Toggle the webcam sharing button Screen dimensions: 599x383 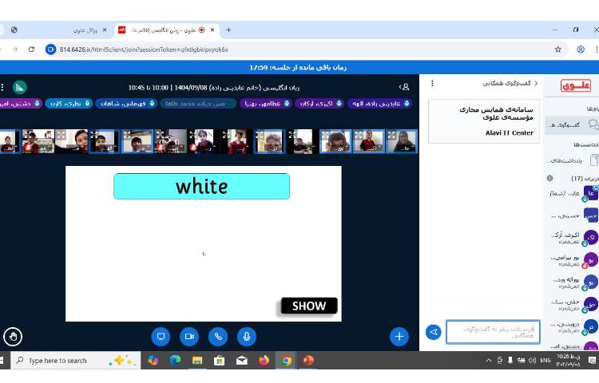[188, 337]
